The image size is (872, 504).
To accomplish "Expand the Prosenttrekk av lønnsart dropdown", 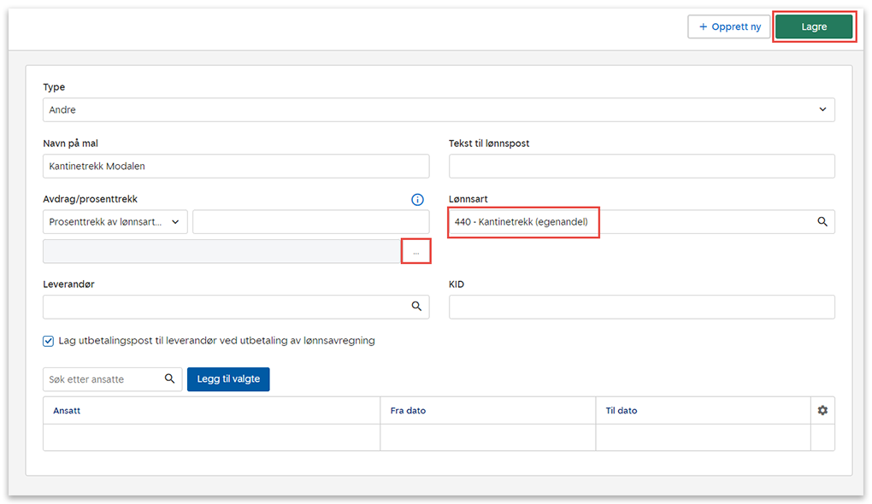I will tap(115, 222).
